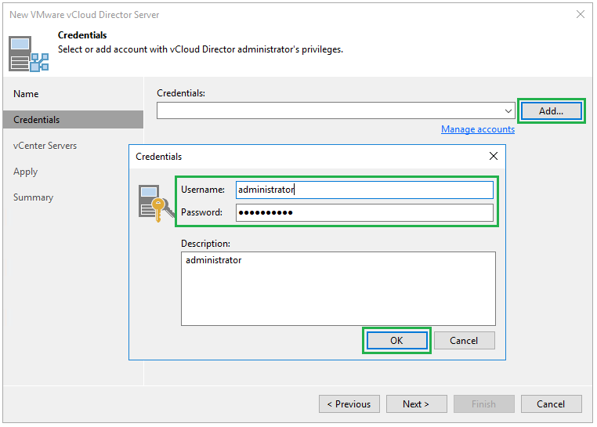Expand the Credentials dropdown list
This screenshot has width=597, height=427.
[x=508, y=111]
